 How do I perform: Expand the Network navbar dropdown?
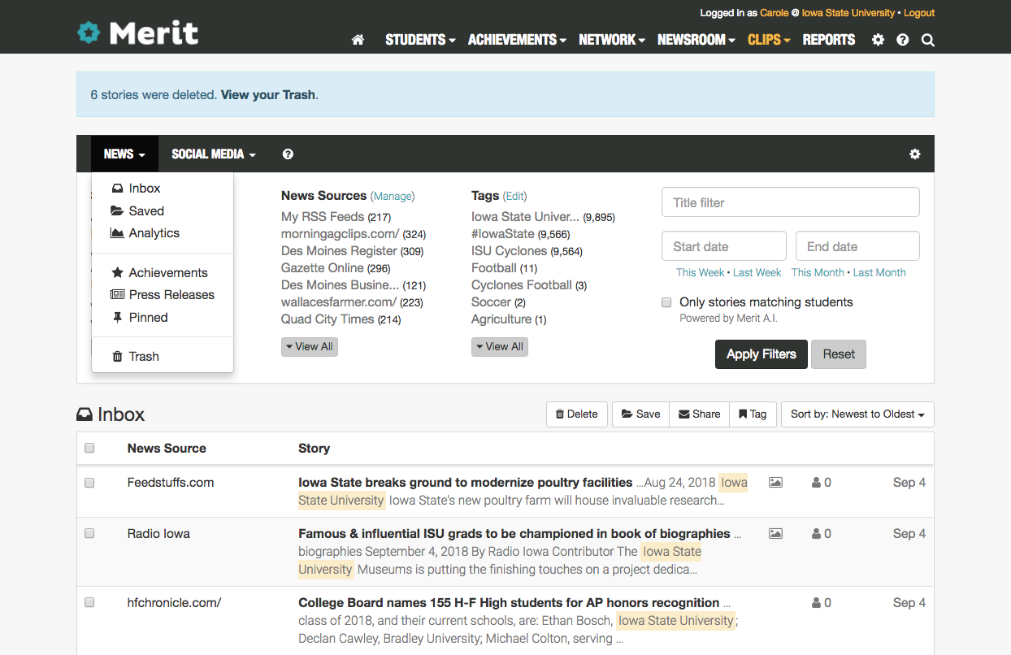coord(612,40)
